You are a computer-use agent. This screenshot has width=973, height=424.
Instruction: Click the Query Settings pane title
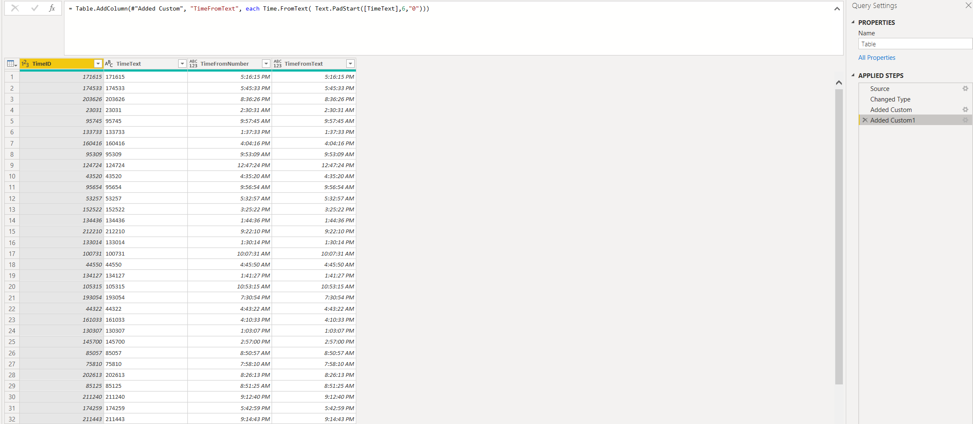coord(874,5)
